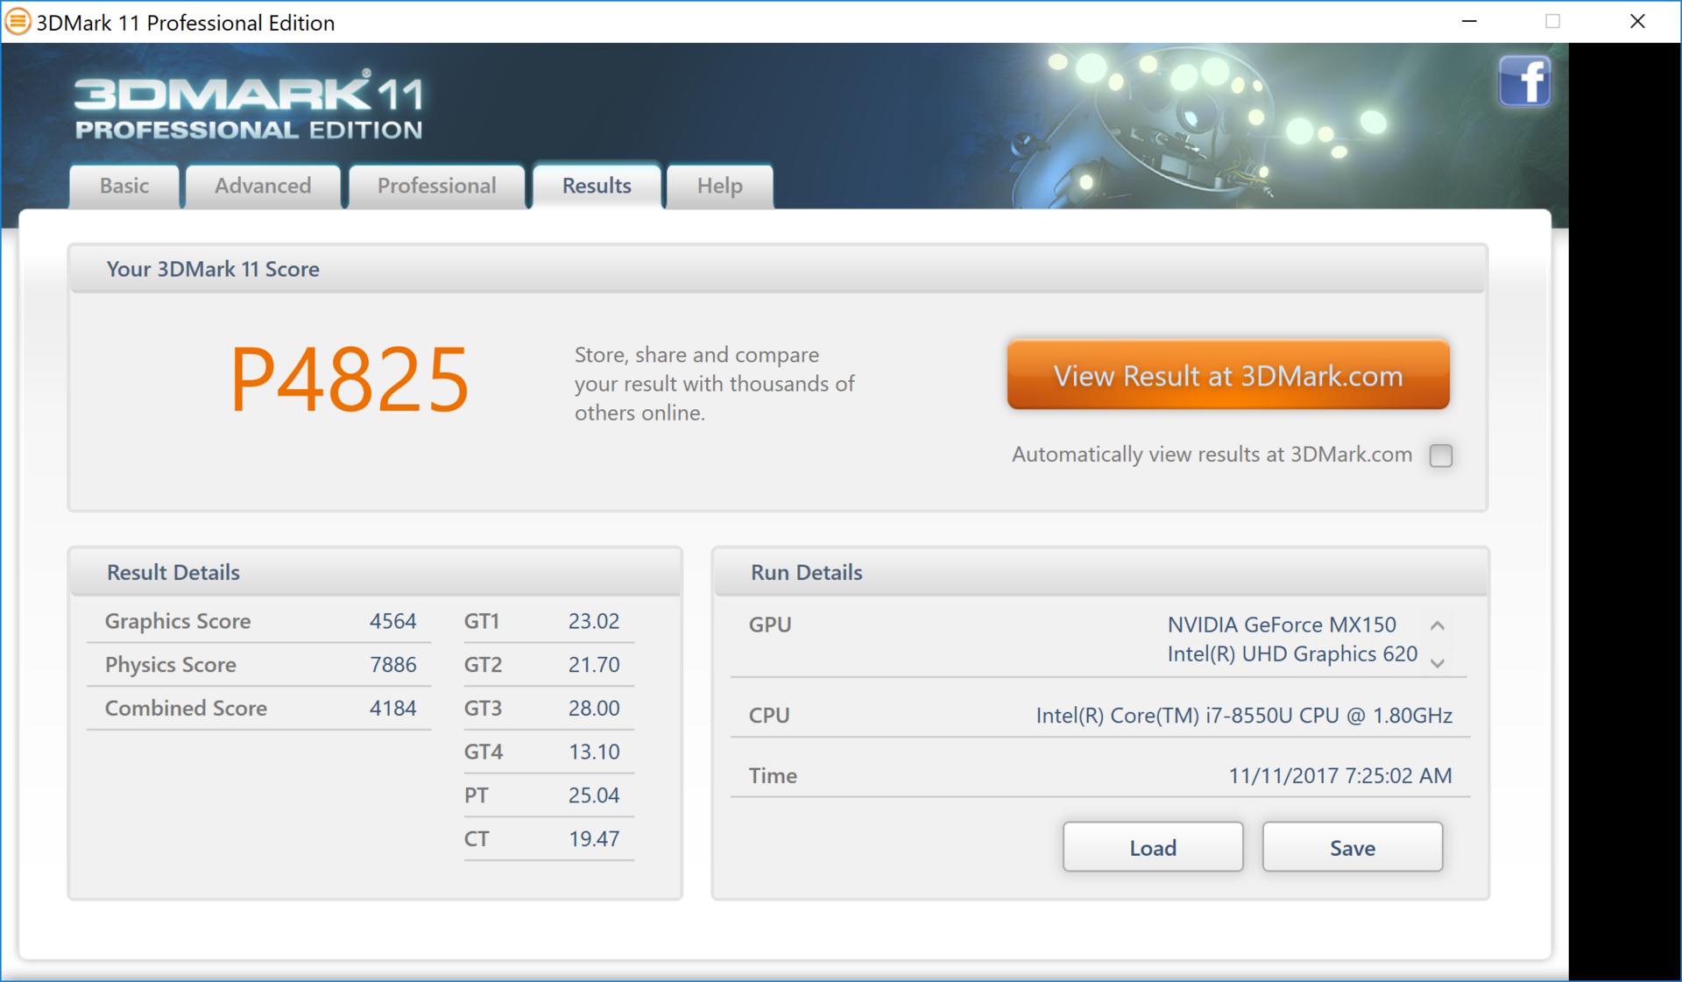Click the P4825 score value
The image size is (1682, 982).
350,379
